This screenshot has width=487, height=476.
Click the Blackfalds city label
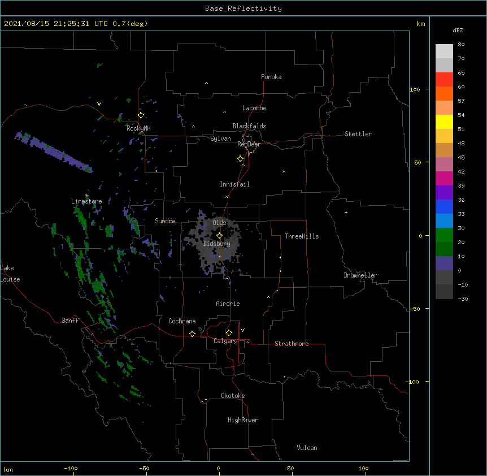coord(249,126)
